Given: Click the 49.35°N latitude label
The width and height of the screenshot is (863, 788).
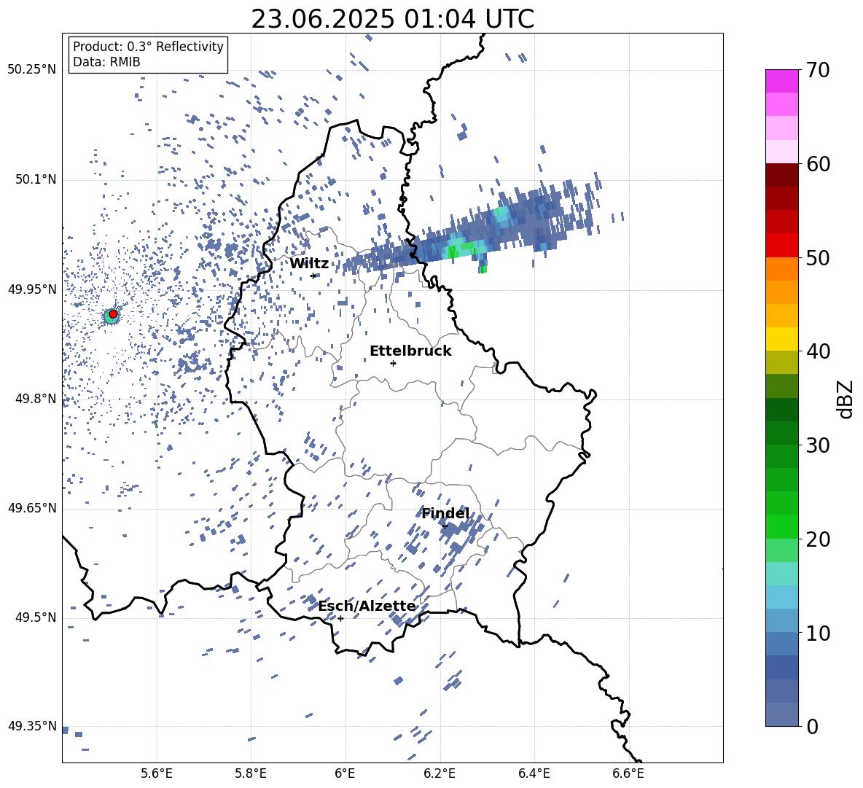Looking at the screenshot, I should [31, 726].
